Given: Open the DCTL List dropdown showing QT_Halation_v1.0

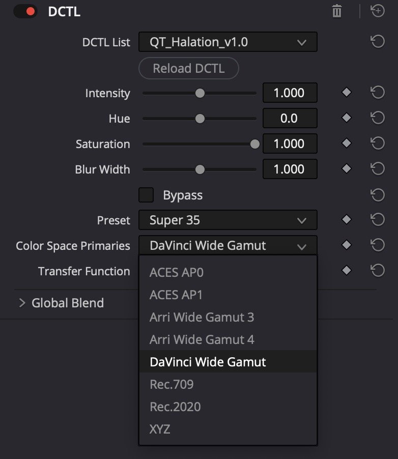Looking at the screenshot, I should tap(228, 42).
